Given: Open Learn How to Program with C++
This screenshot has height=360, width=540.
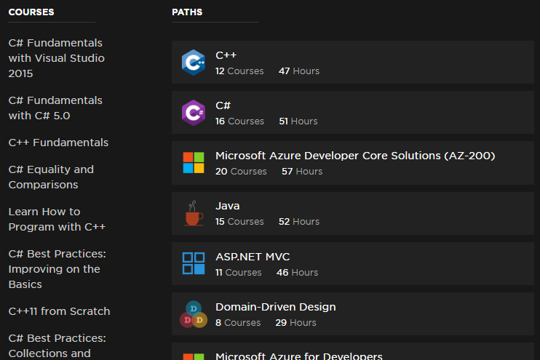Looking at the screenshot, I should click(57, 219).
